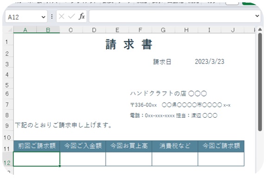Select row 9 header
The height and width of the screenshot is (178, 266).
pyautogui.click(x=7, y=126)
